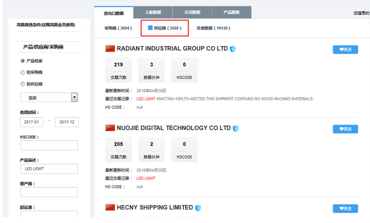The height and width of the screenshot is (223, 370).
Task: Switch to the 公司数据 tab
Action: [x=192, y=12]
